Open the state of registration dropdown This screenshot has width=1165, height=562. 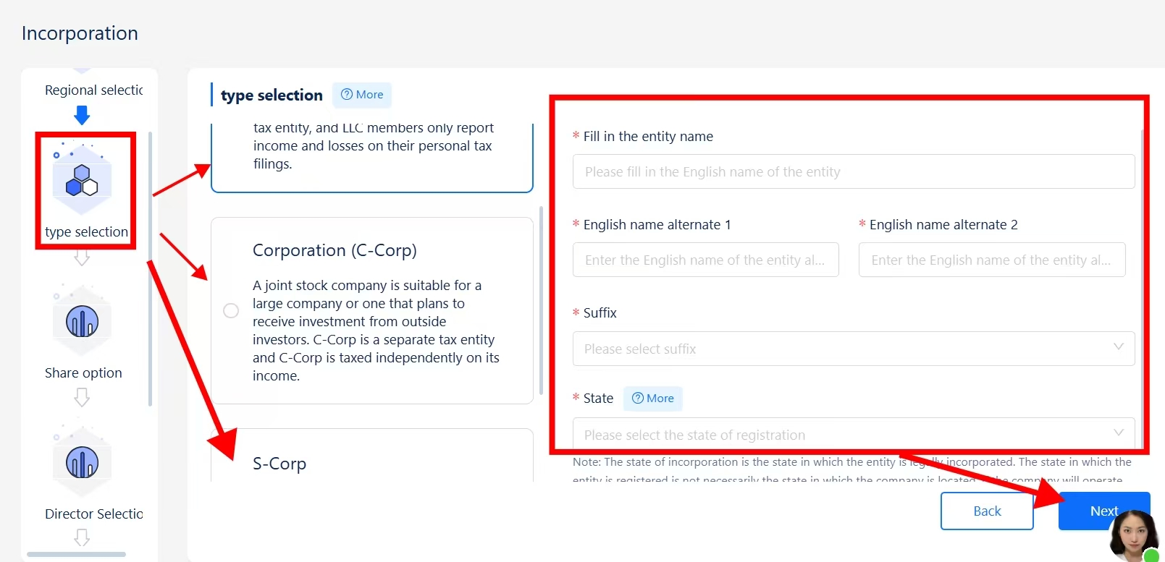coord(854,434)
